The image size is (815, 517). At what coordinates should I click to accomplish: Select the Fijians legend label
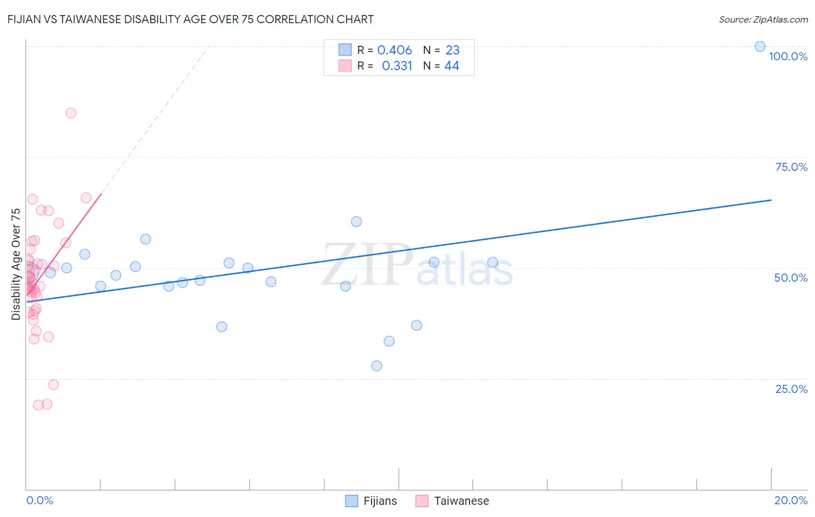380,501
